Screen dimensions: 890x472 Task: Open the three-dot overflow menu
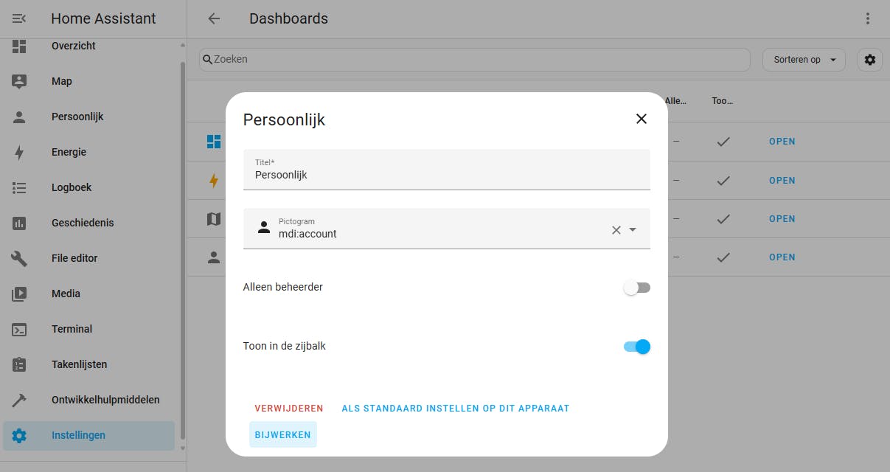(x=868, y=18)
